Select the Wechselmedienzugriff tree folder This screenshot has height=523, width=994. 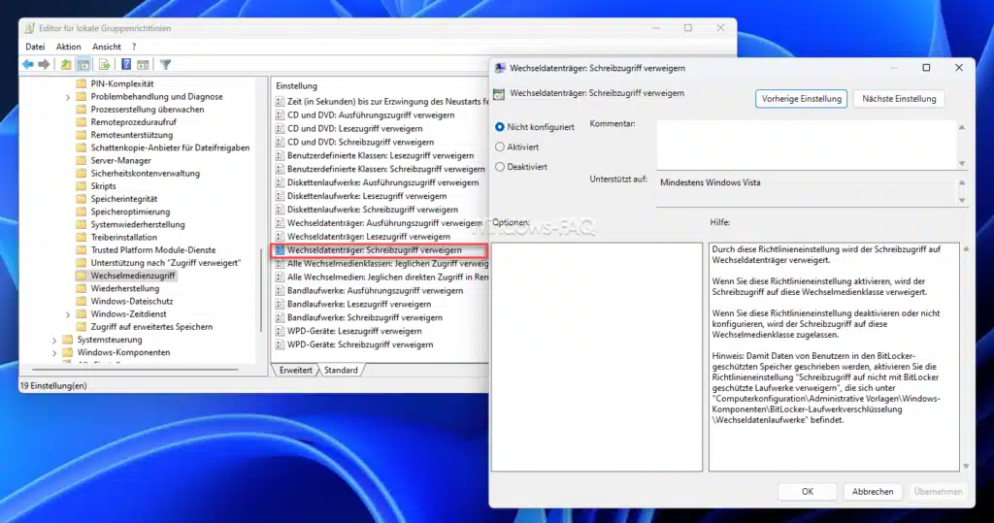[132, 276]
